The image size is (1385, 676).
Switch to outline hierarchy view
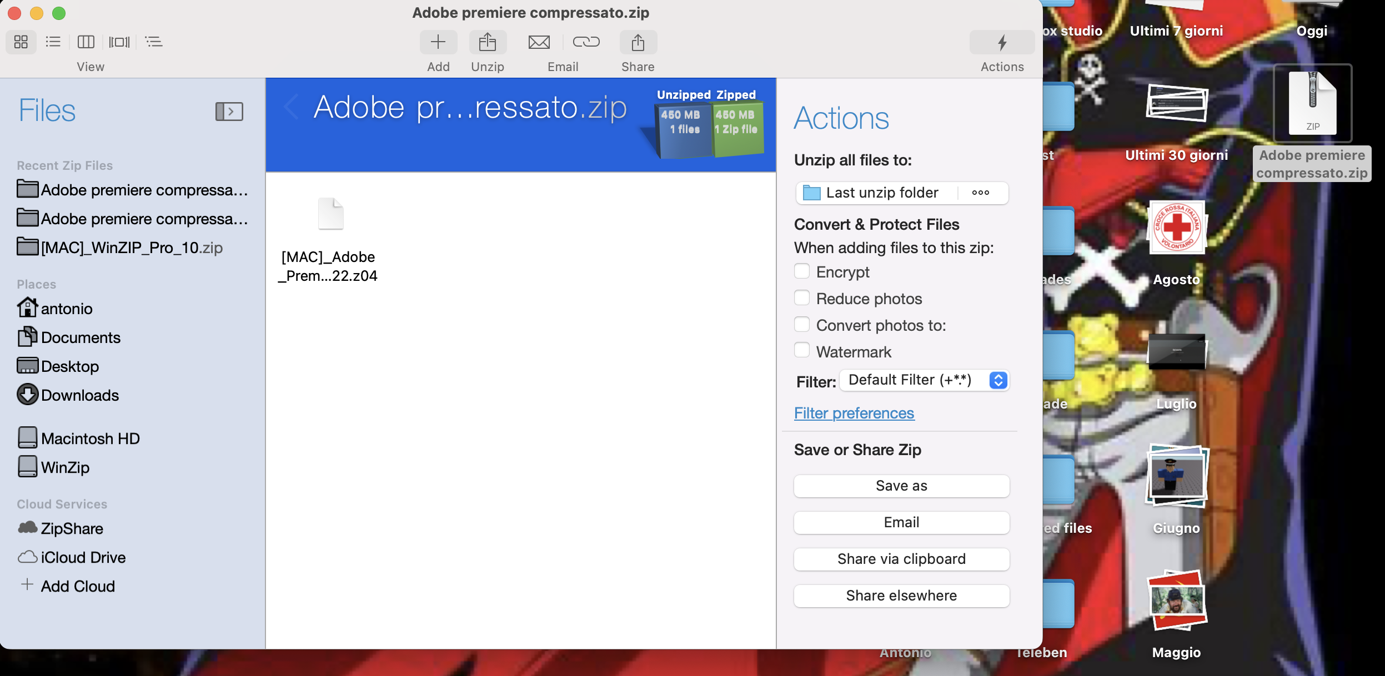coord(153,42)
